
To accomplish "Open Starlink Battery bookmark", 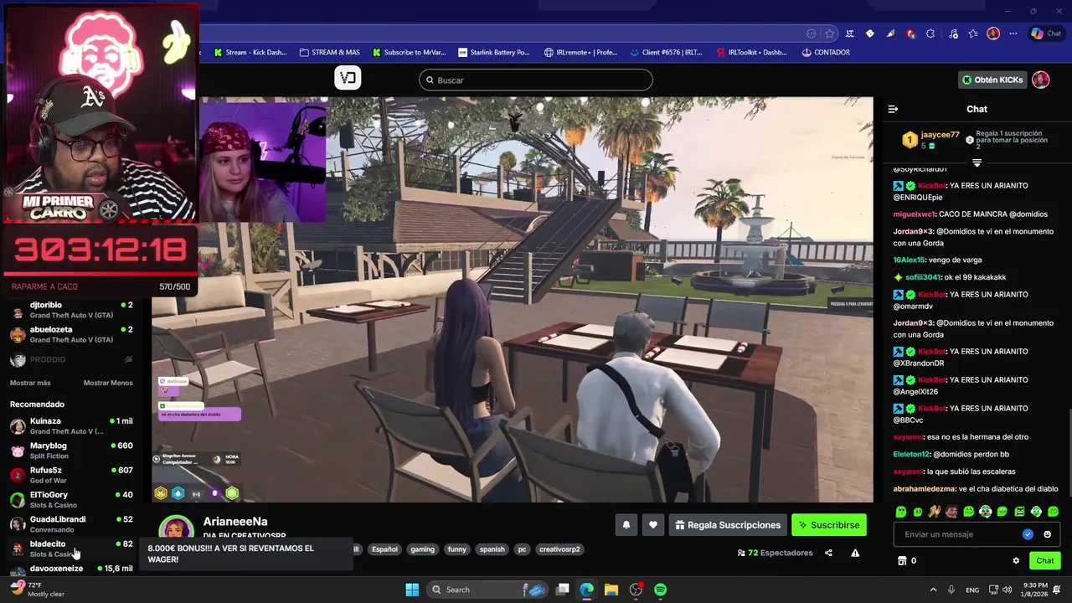I will [494, 52].
